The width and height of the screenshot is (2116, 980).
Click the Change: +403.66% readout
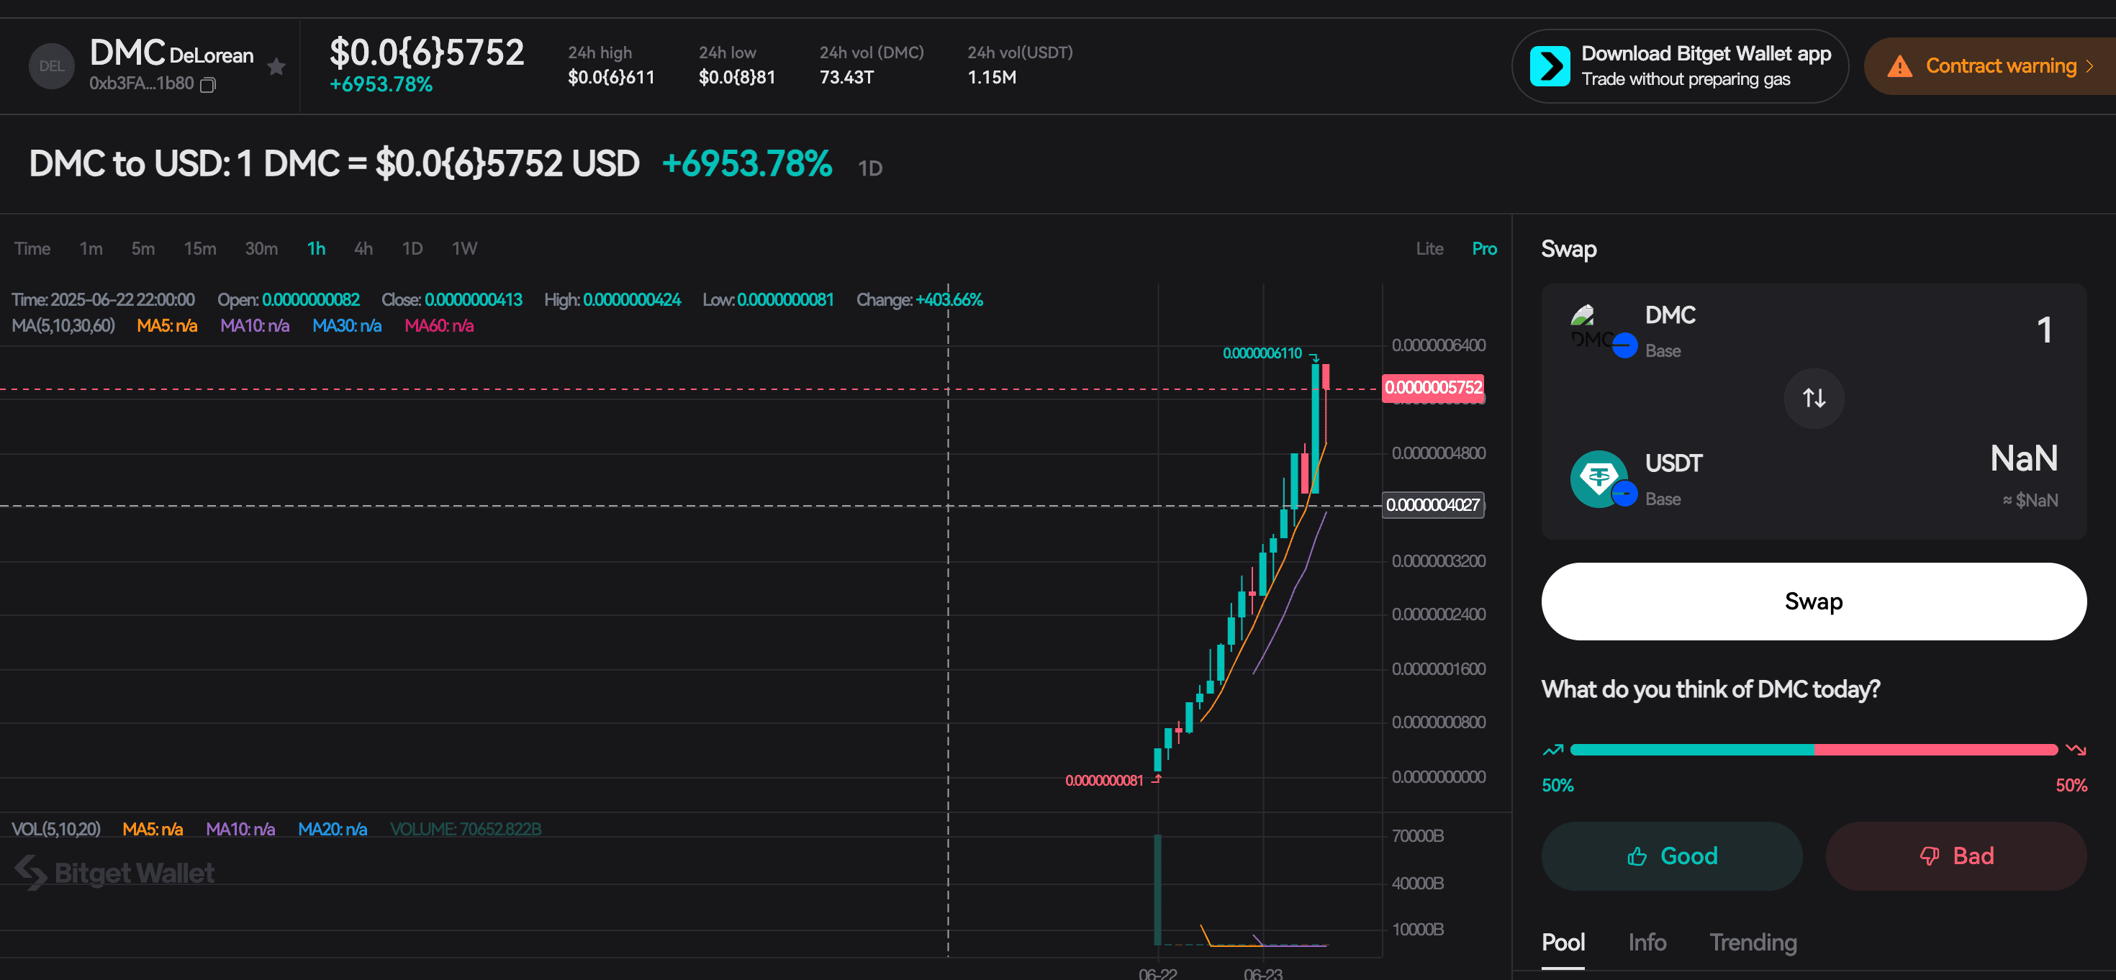tap(919, 300)
